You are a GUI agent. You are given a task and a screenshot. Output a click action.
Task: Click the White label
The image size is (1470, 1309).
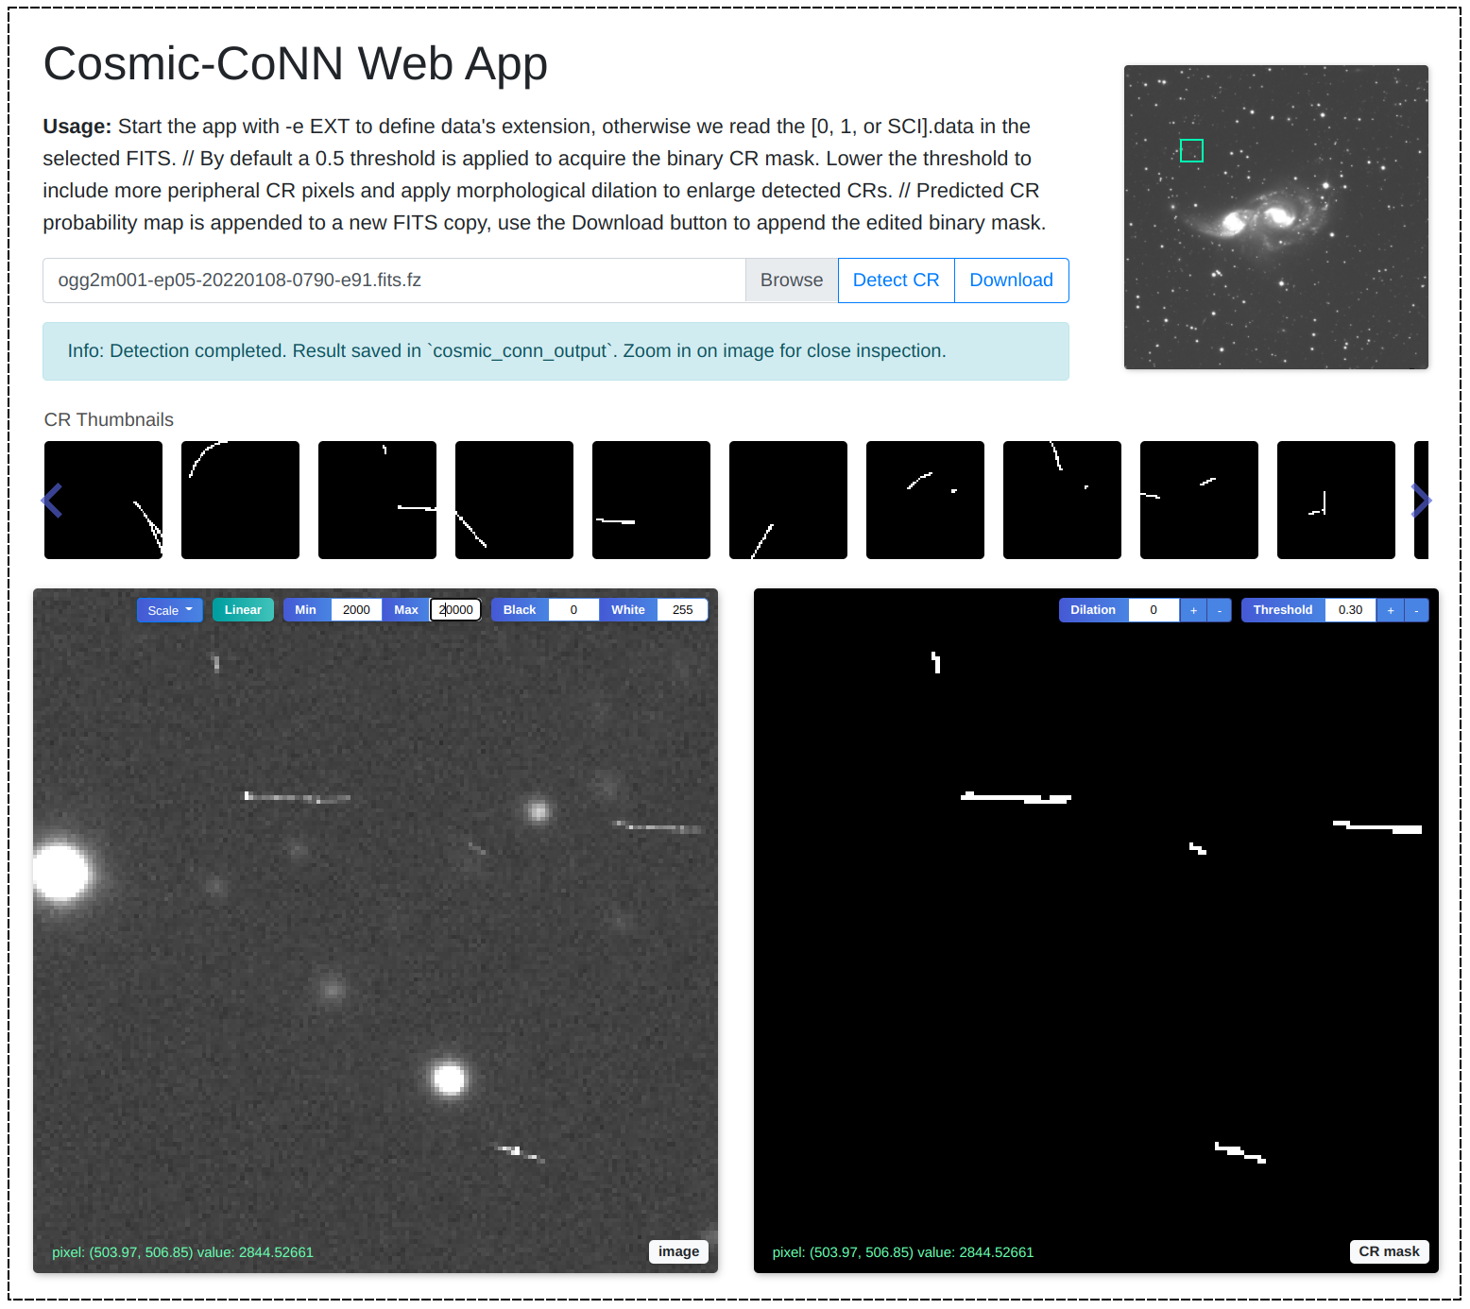tap(628, 610)
